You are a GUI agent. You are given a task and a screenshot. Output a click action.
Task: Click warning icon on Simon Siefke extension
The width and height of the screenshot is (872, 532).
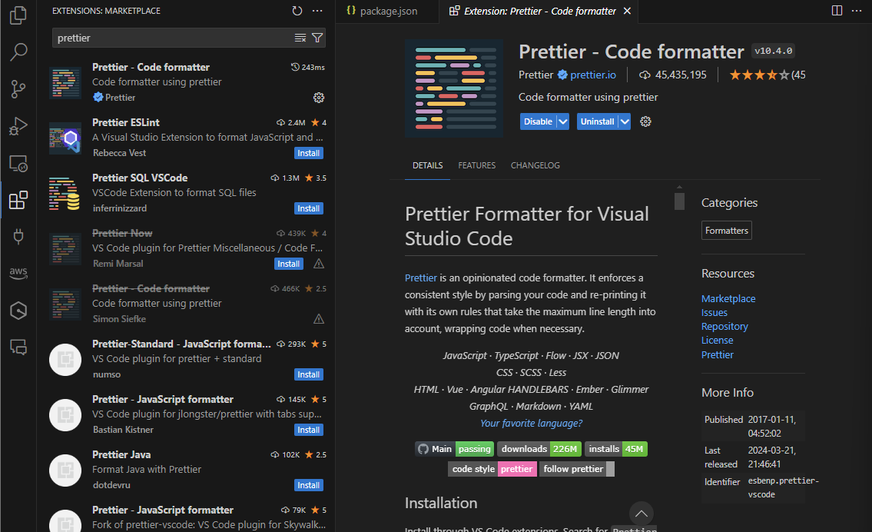point(319,319)
